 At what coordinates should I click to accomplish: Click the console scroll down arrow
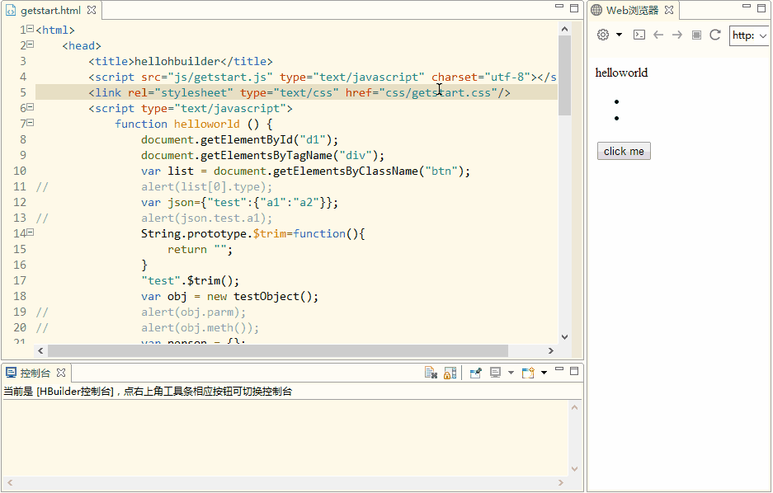[574, 469]
